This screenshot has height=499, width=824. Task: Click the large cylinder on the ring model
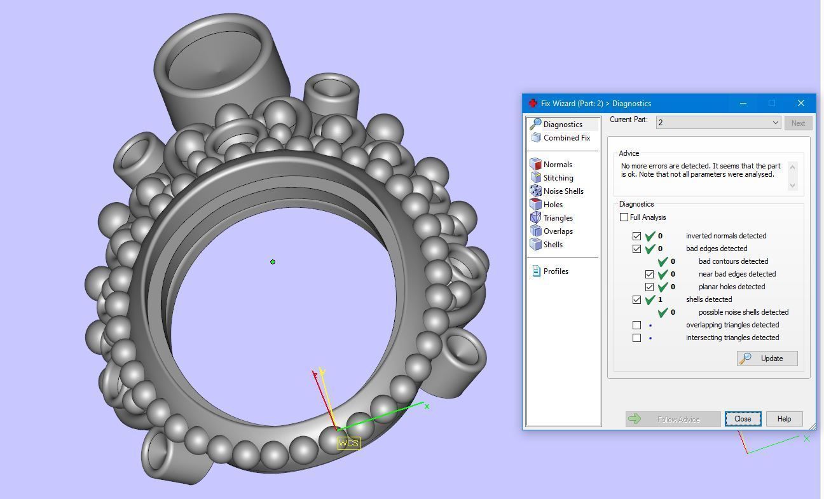point(221,73)
